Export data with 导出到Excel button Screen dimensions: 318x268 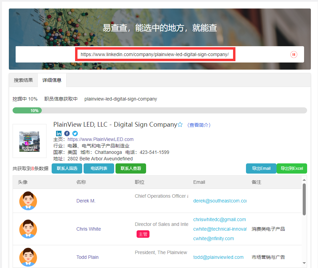[x=292, y=168]
